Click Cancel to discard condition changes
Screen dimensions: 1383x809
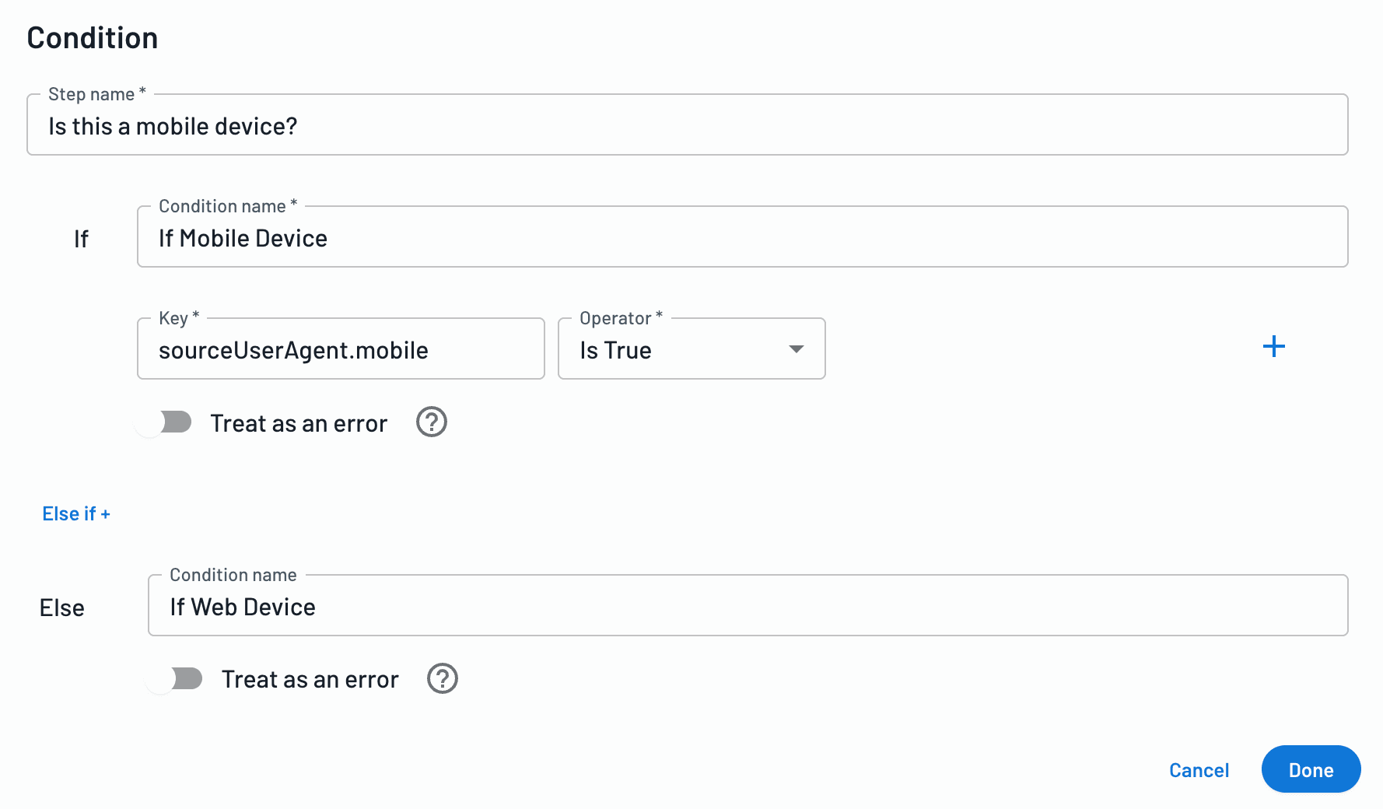pos(1199,769)
